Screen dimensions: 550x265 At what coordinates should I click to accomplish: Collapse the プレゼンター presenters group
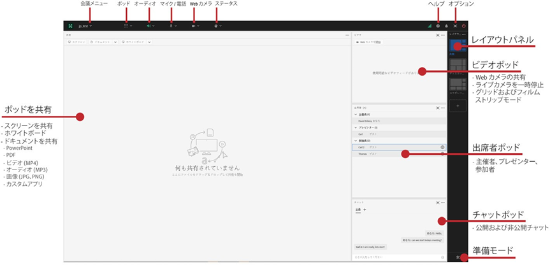point(356,127)
